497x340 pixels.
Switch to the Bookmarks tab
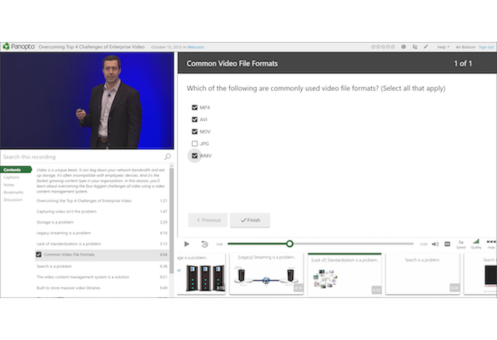pos(14,193)
